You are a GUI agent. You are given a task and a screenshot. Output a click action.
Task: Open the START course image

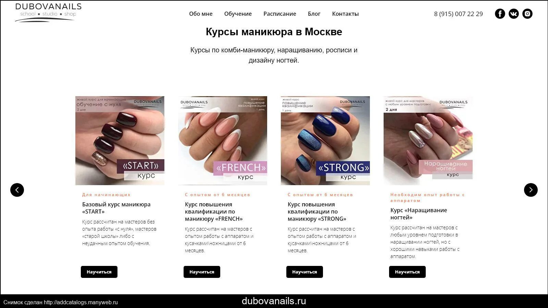point(120,141)
